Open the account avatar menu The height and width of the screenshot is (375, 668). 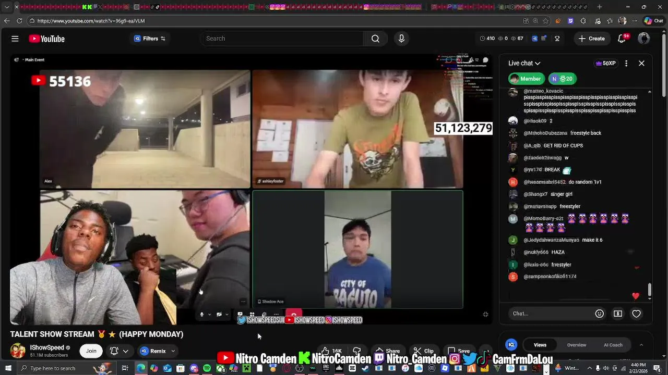[x=643, y=39]
